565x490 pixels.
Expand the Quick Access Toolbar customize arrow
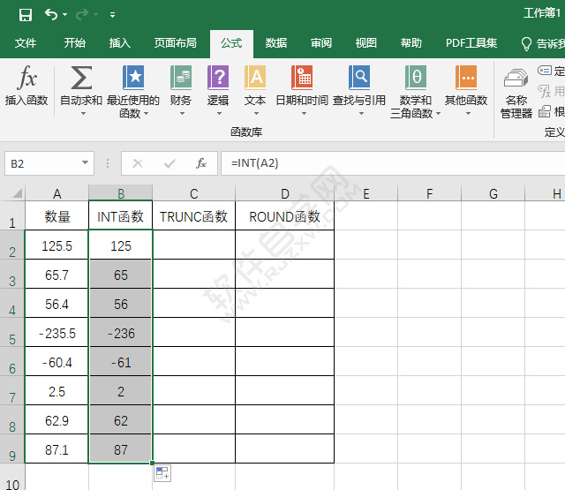(x=112, y=15)
